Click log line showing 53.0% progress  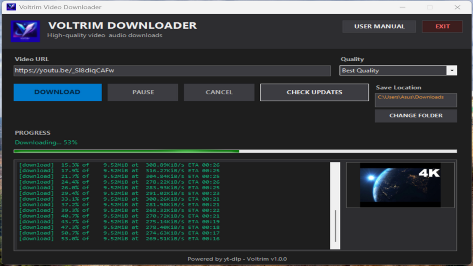coord(120,239)
